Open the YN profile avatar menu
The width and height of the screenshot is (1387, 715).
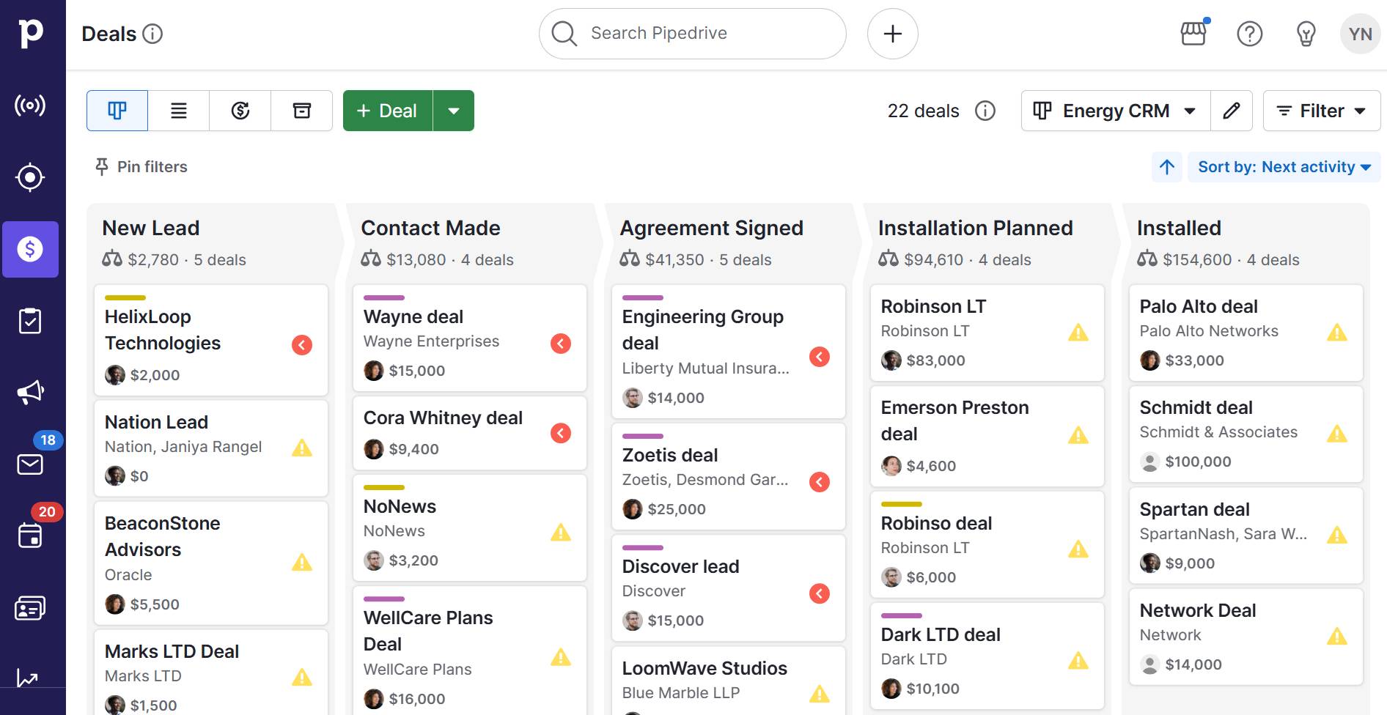tap(1361, 34)
